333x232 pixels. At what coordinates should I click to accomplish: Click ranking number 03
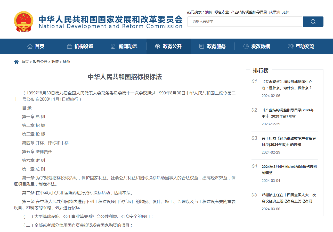(x=254, y=138)
